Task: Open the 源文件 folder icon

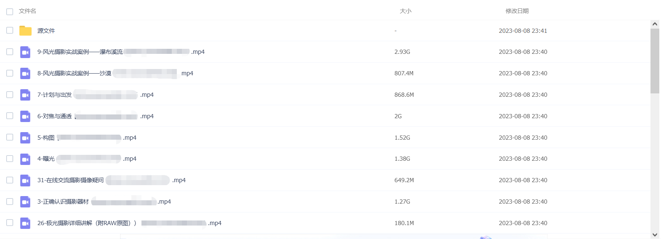Action: 25,31
